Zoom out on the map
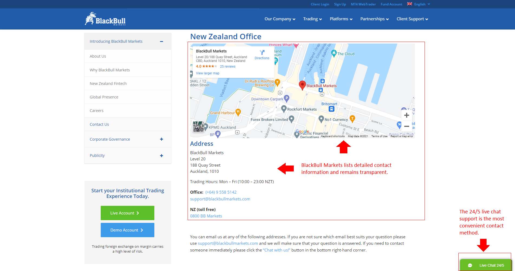Image resolution: width=515 pixels, height=271 pixels. (406, 126)
